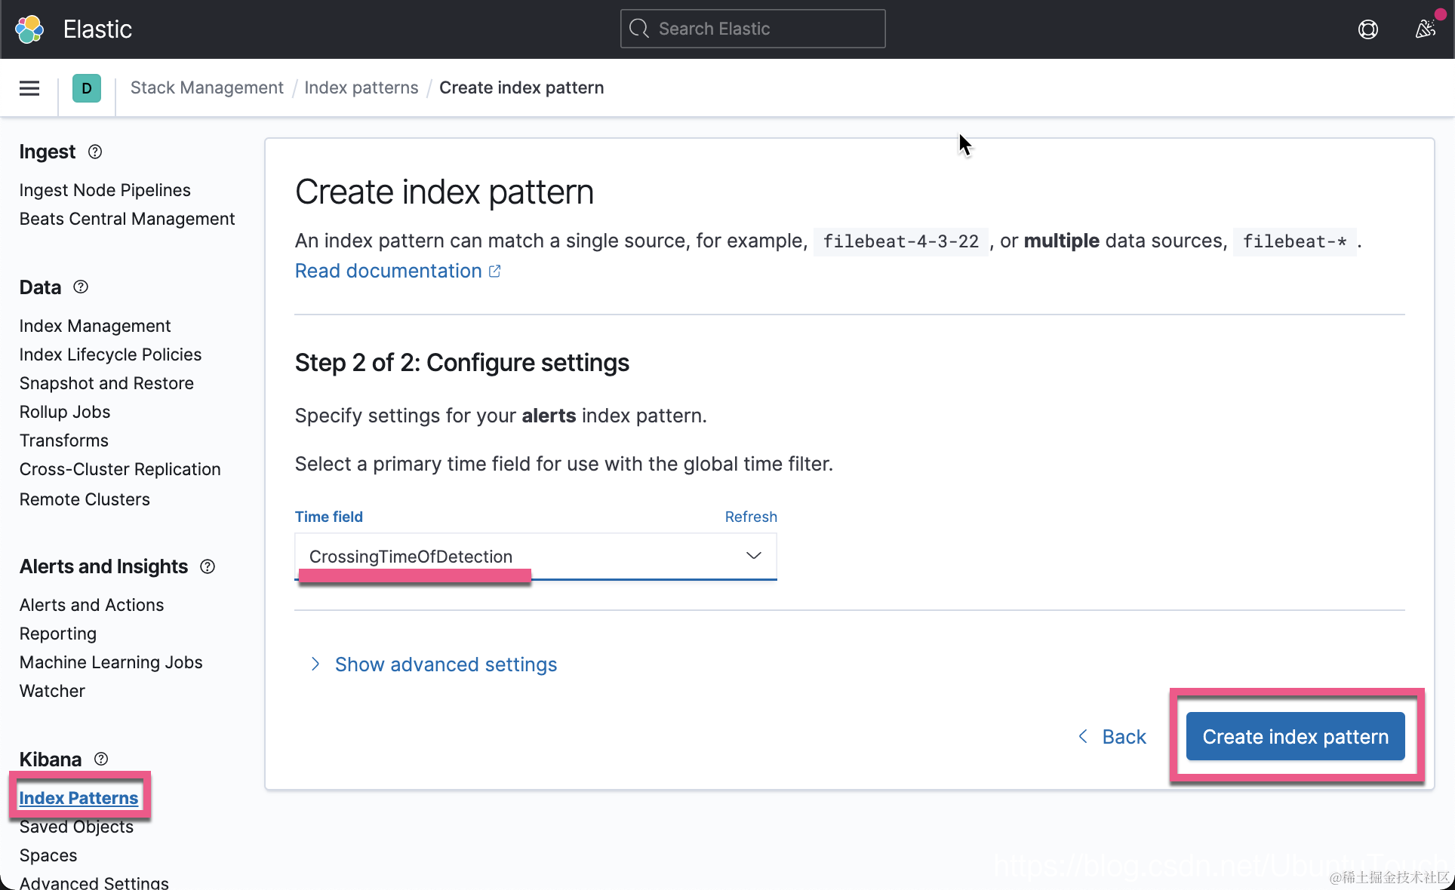Open the help lifebuoy icon
The width and height of the screenshot is (1455, 890).
(x=1367, y=29)
